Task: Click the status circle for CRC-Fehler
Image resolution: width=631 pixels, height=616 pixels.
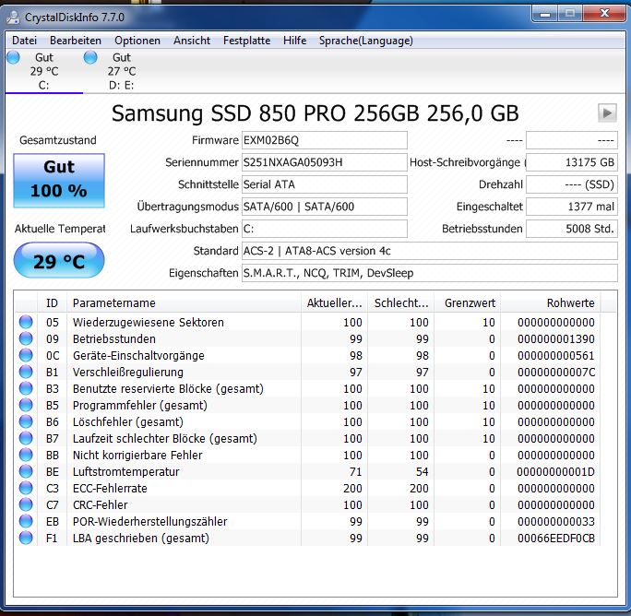Action: click(x=26, y=504)
